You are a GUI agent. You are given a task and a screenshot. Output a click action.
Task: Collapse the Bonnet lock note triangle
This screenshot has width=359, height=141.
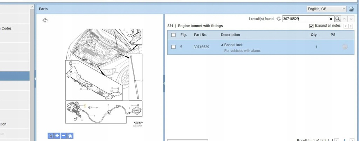click(222, 45)
